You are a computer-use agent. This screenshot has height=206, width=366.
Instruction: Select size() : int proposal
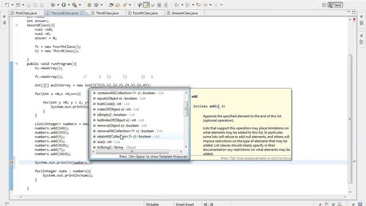click(138, 142)
